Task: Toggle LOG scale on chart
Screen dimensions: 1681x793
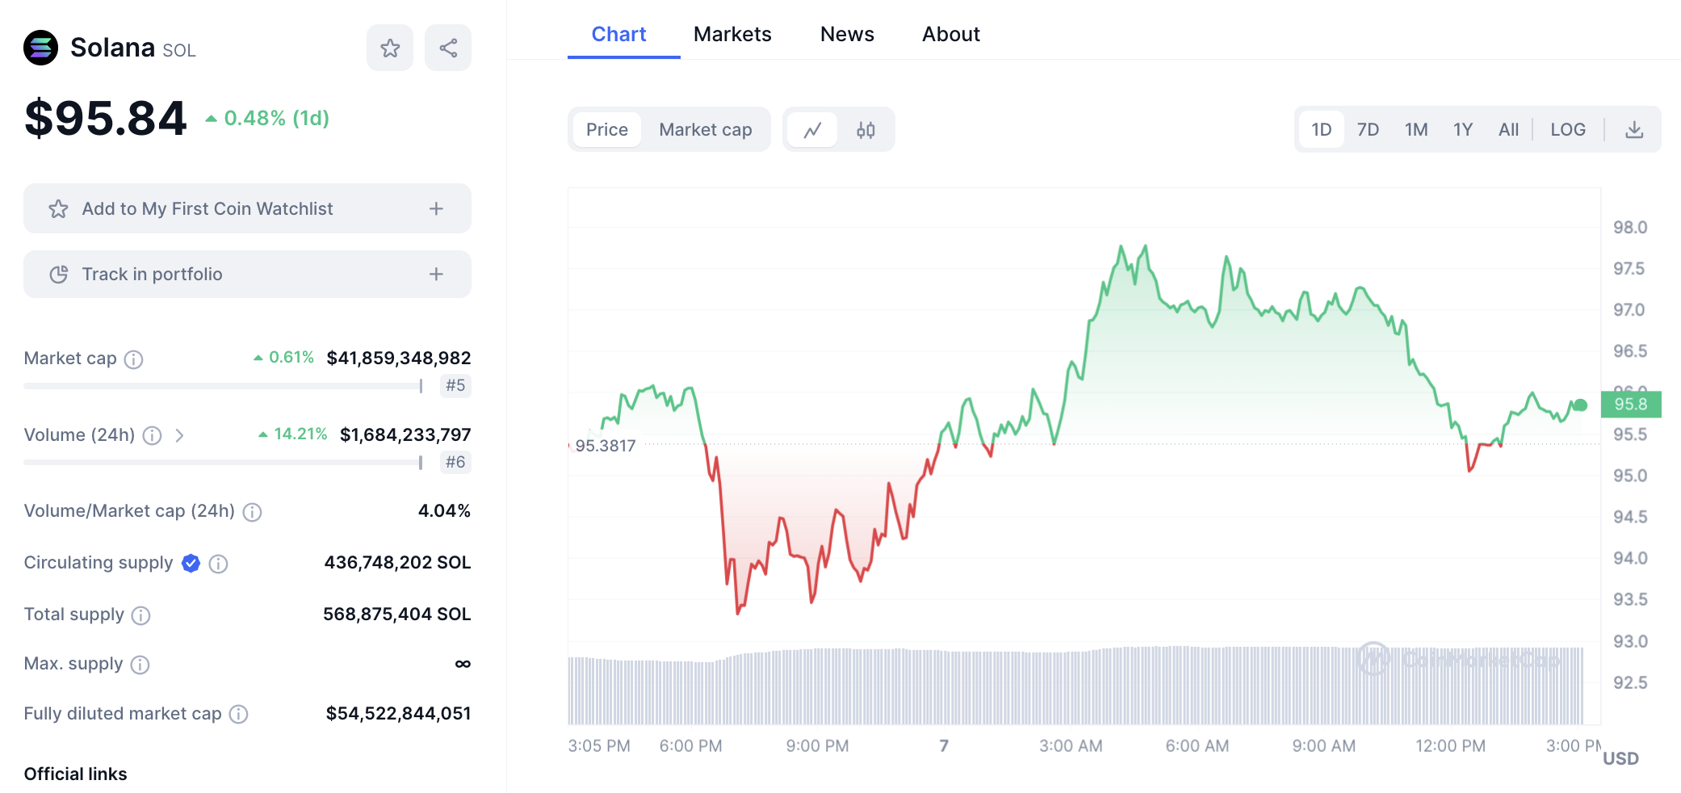Action: click(x=1567, y=130)
